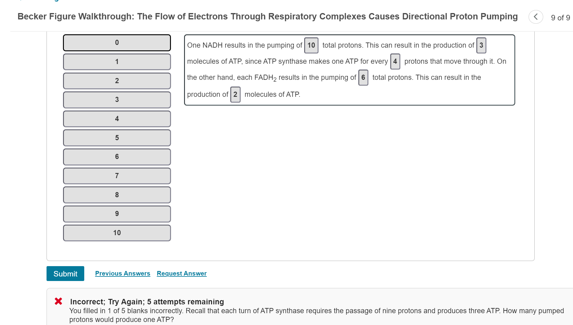573x325 pixels.
Task: Click the blank showing 4 protons per ATP
Action: [395, 61]
